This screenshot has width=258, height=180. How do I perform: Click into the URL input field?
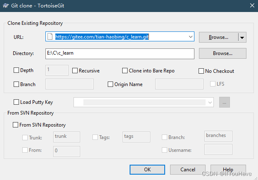click(120, 36)
